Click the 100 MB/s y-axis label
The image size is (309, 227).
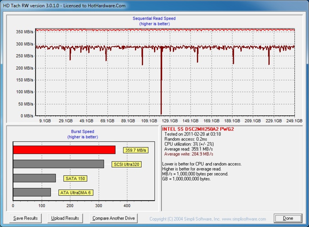[x=25, y=92]
